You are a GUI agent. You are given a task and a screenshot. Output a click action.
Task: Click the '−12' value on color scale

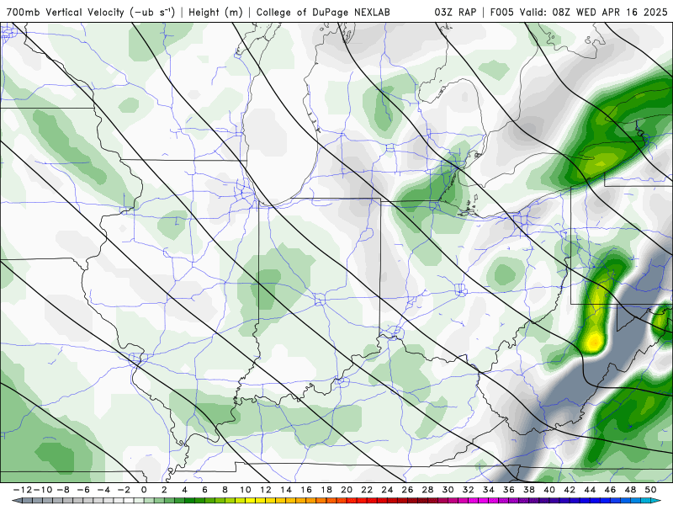pos(22,490)
